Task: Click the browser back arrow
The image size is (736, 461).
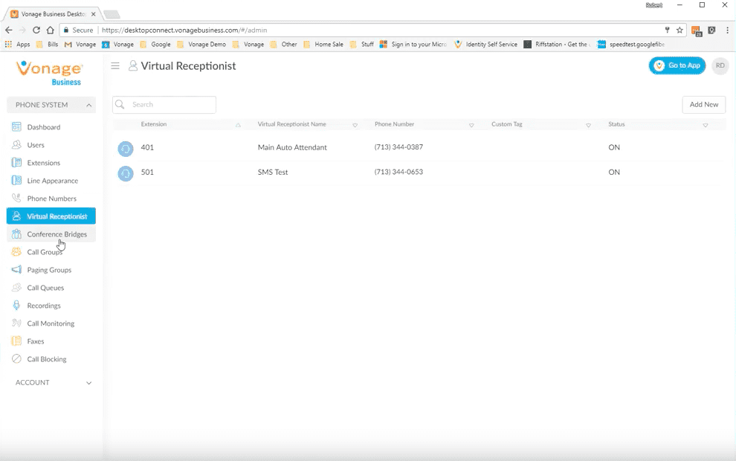Action: [x=8, y=30]
